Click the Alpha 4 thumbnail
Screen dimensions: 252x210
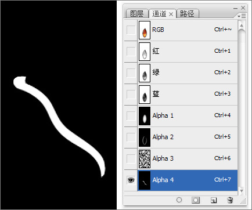(x=145, y=180)
